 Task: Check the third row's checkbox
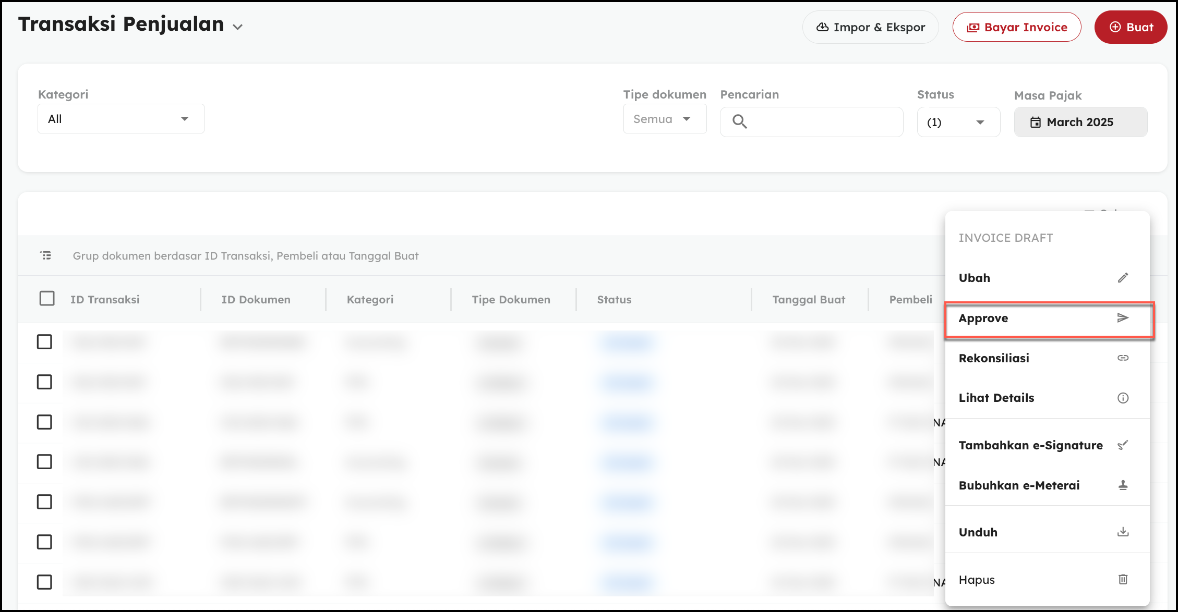44,422
